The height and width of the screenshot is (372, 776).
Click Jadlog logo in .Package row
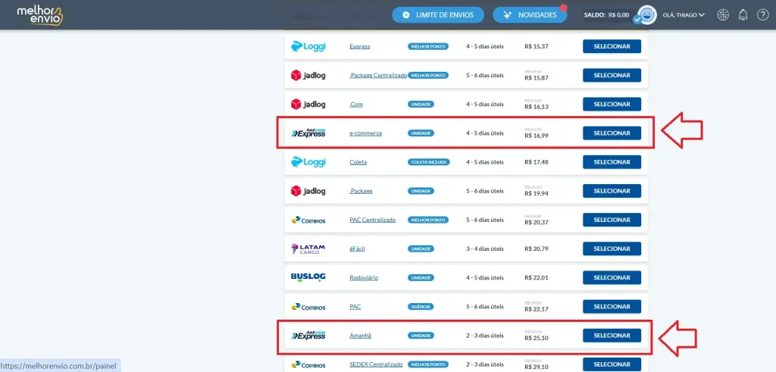[x=308, y=190]
